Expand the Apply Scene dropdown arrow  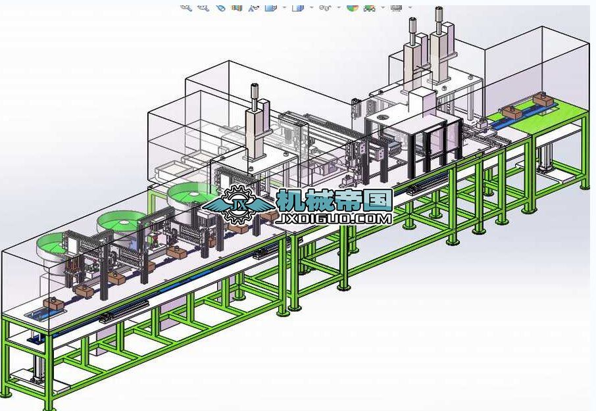coord(382,7)
